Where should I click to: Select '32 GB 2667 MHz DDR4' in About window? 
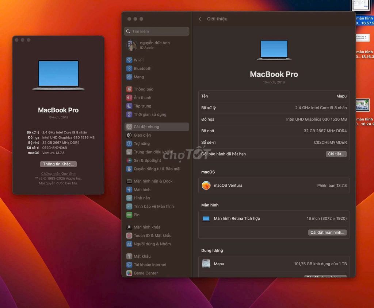click(61, 143)
